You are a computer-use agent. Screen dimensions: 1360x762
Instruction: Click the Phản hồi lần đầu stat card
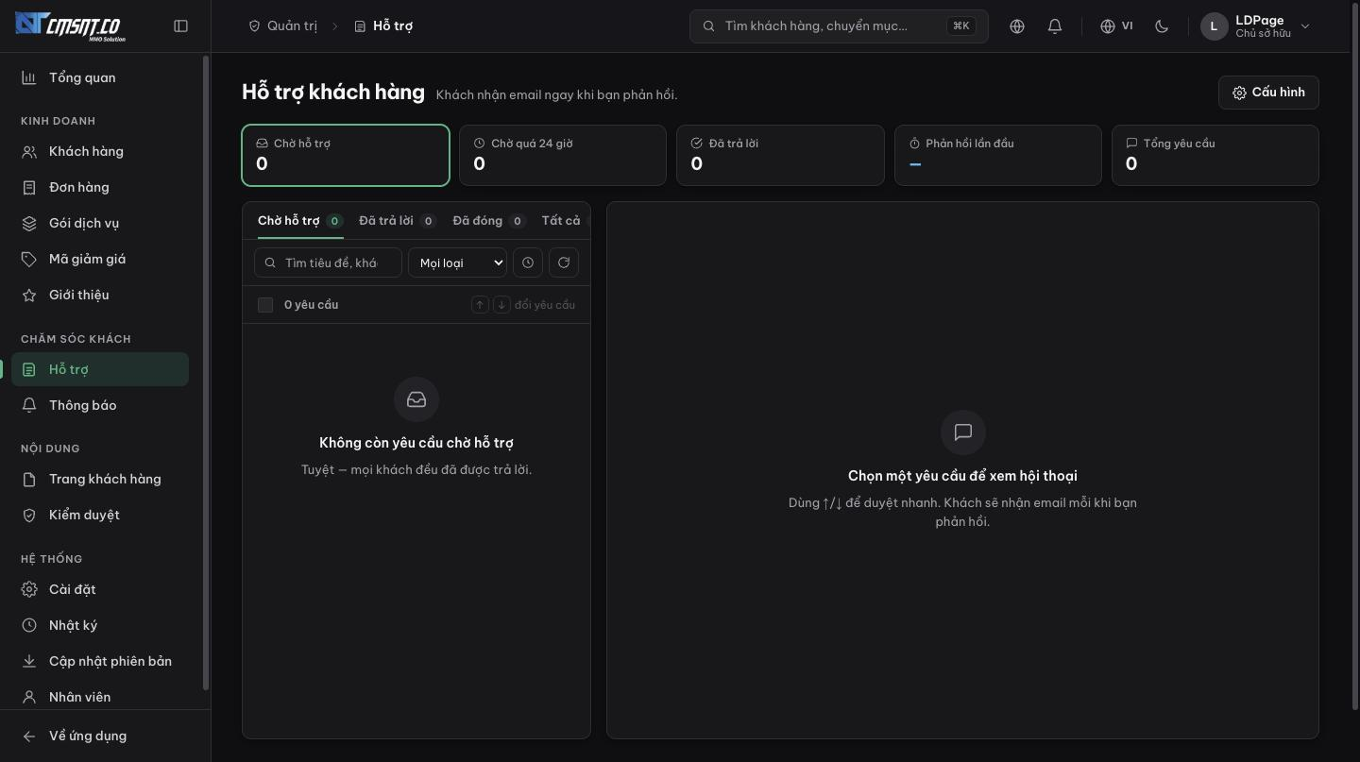point(998,155)
